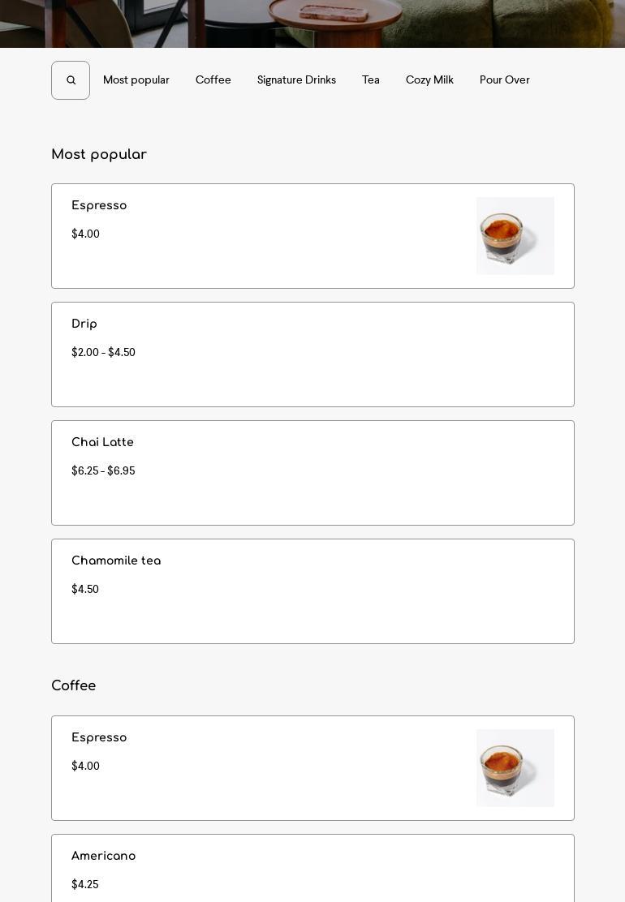Click the Chai Latte price $6.25 - $6.95
This screenshot has height=902, width=625.
[x=103, y=470]
